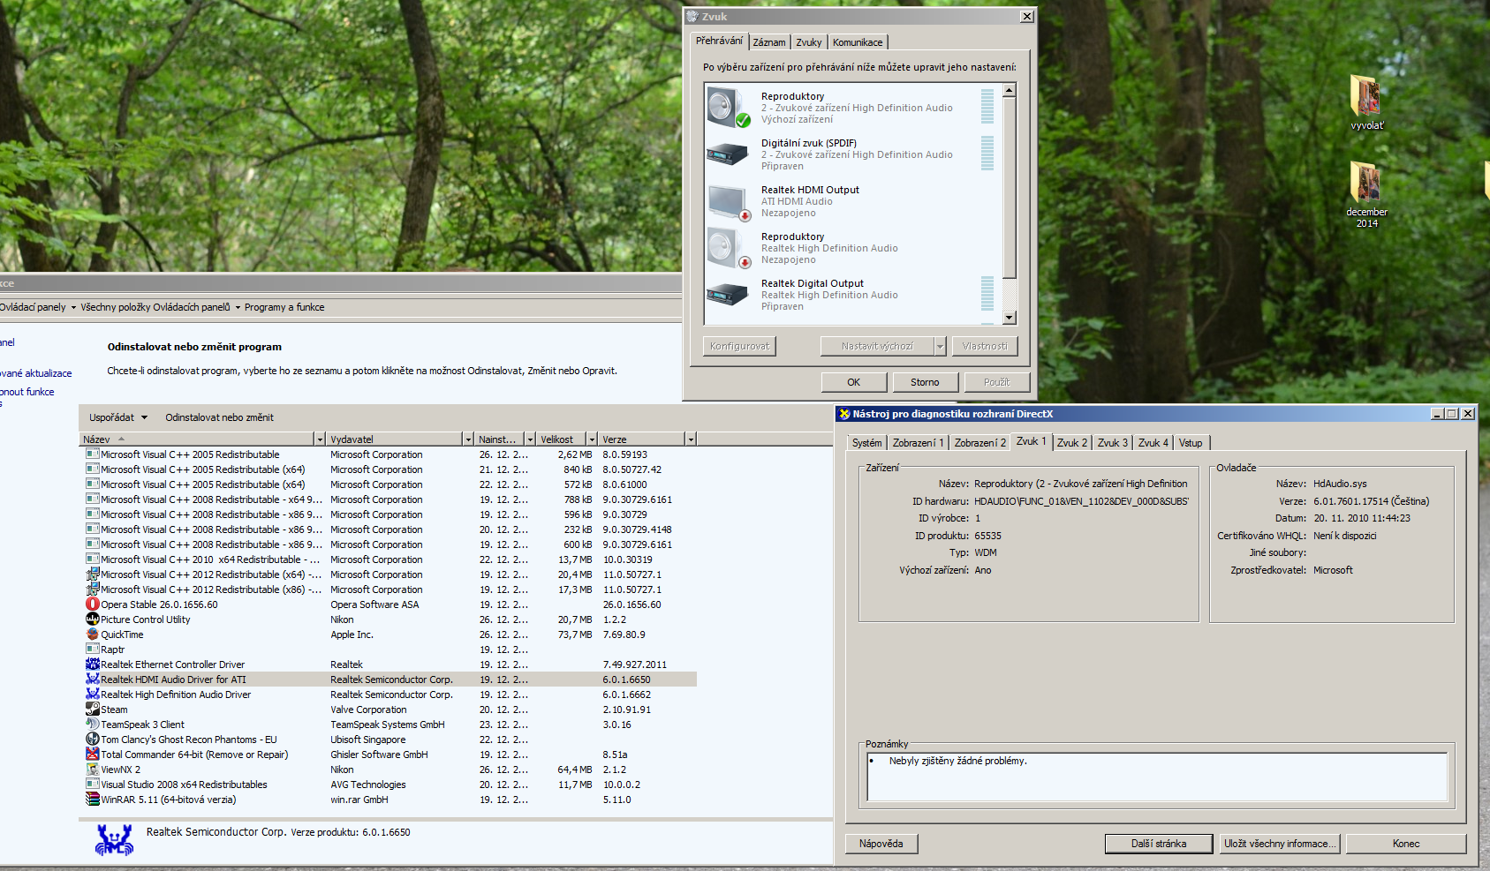Click Odinstalovat nebo změnit in the toolbar
The image size is (1490, 871).
coord(220,417)
